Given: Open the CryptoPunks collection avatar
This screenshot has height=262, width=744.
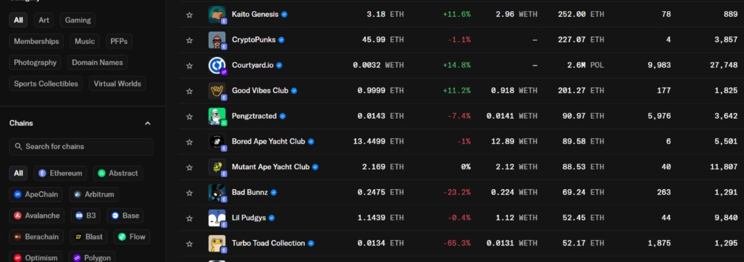Looking at the screenshot, I should pyautogui.click(x=217, y=40).
